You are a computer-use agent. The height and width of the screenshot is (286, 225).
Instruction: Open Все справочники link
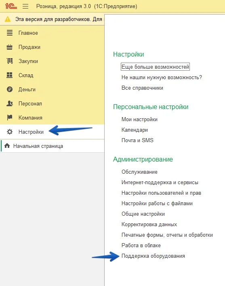click(142, 88)
